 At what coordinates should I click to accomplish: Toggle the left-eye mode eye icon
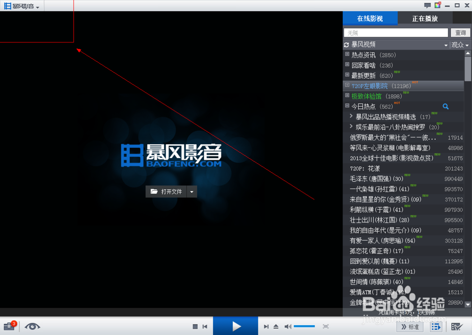click(33, 327)
